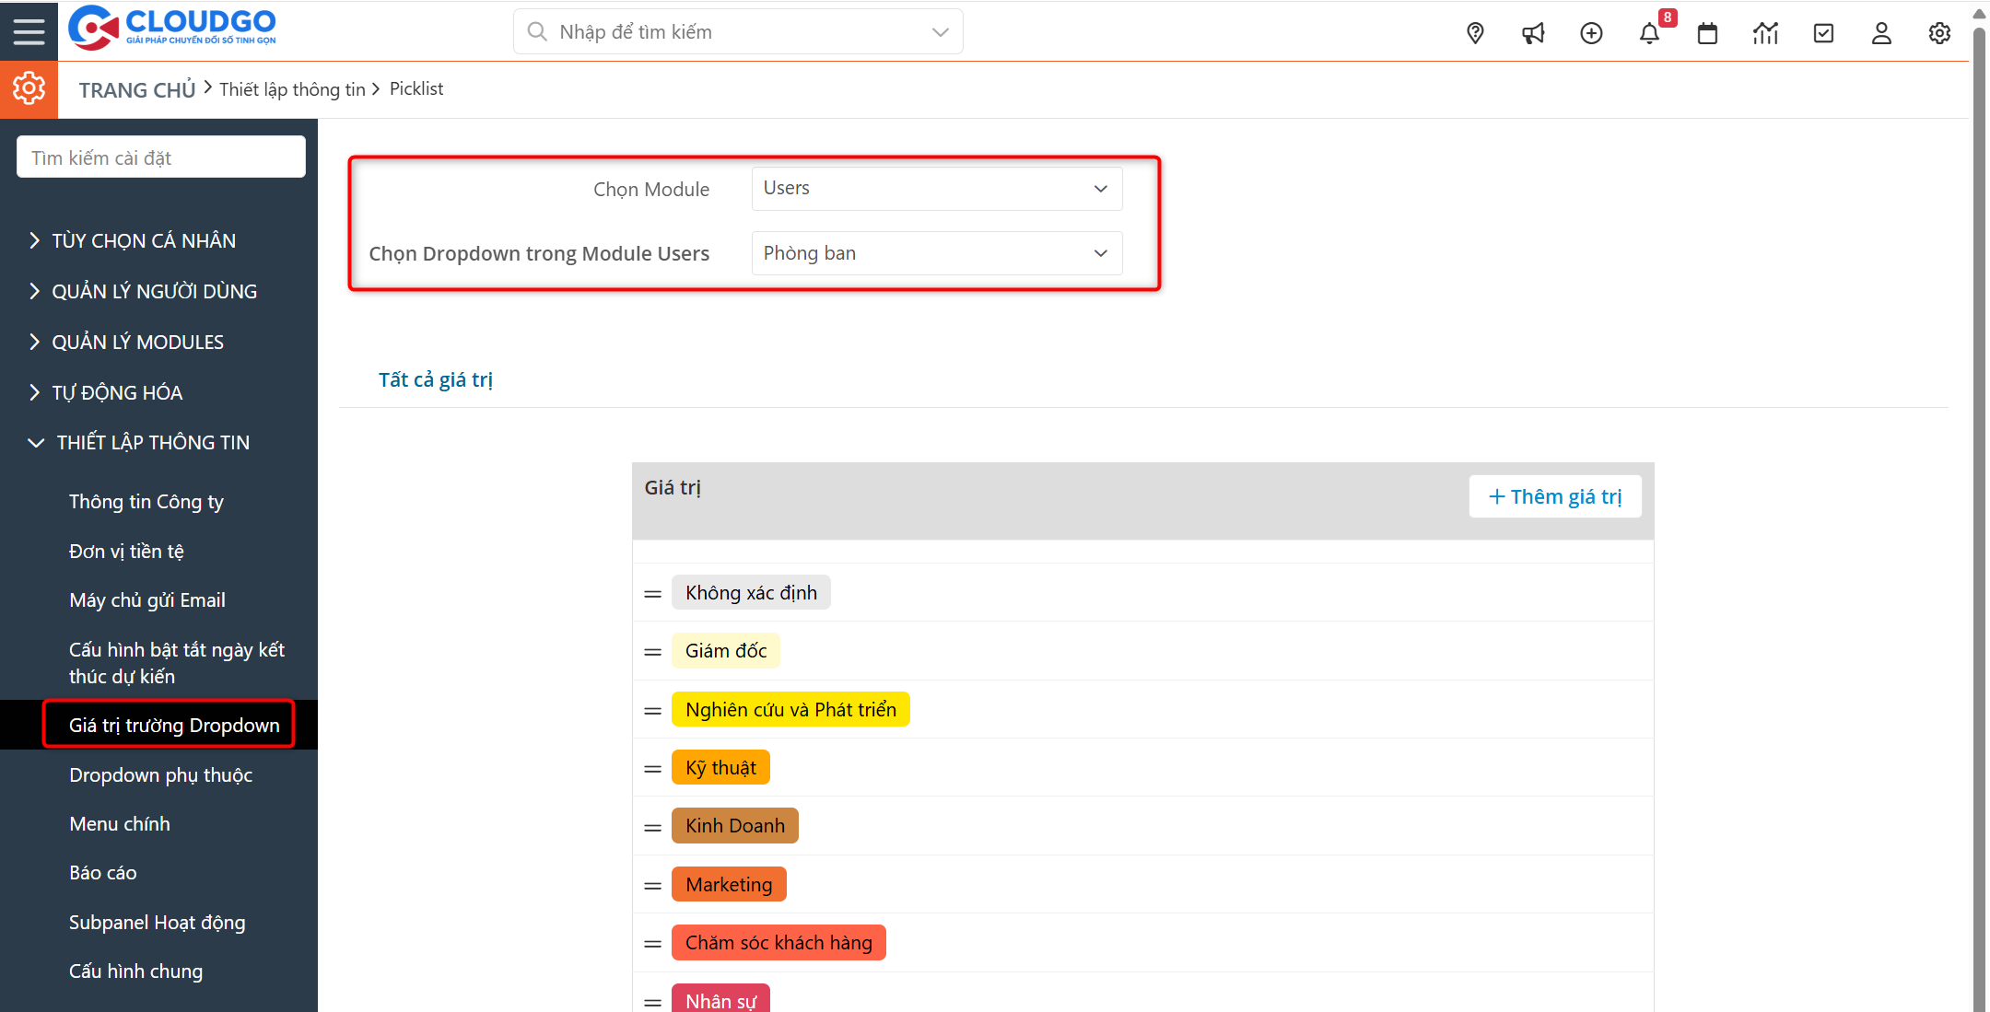The width and height of the screenshot is (1990, 1012).
Task: Open the user profile icon
Action: coord(1881,33)
